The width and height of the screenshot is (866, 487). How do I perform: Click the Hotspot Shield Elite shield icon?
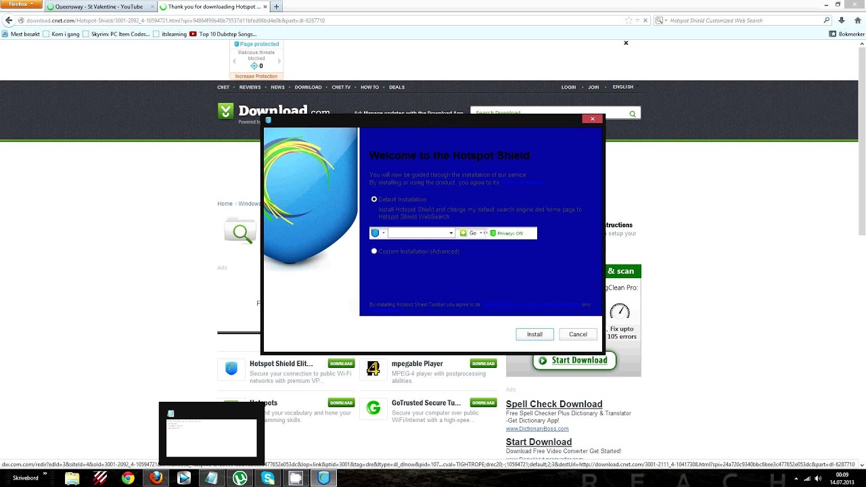pyautogui.click(x=231, y=369)
